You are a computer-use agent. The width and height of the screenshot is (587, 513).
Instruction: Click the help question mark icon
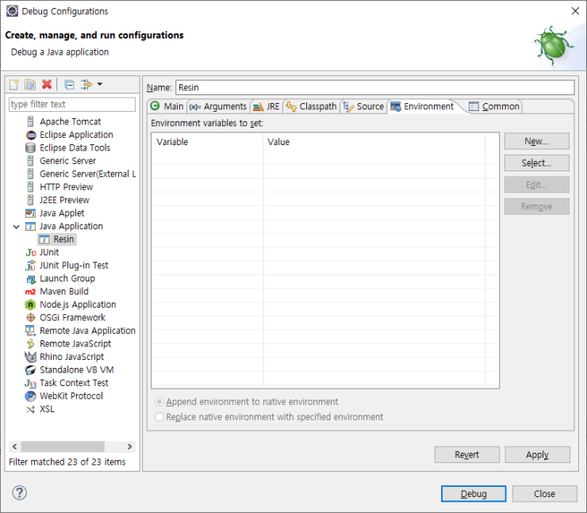[x=19, y=493]
